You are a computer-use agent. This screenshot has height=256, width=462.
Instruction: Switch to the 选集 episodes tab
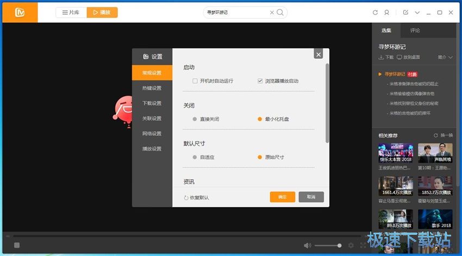[x=386, y=30]
